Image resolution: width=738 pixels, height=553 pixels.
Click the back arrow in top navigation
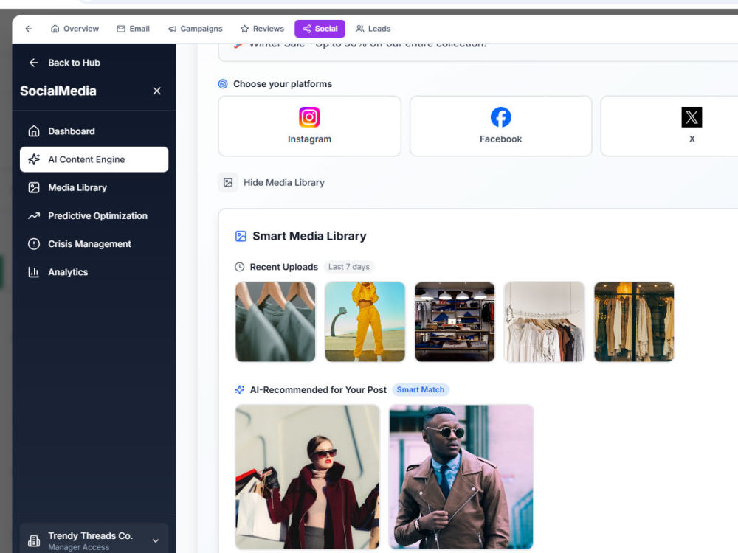coord(29,29)
